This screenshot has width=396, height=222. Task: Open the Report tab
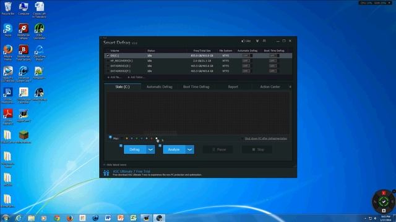(x=233, y=87)
